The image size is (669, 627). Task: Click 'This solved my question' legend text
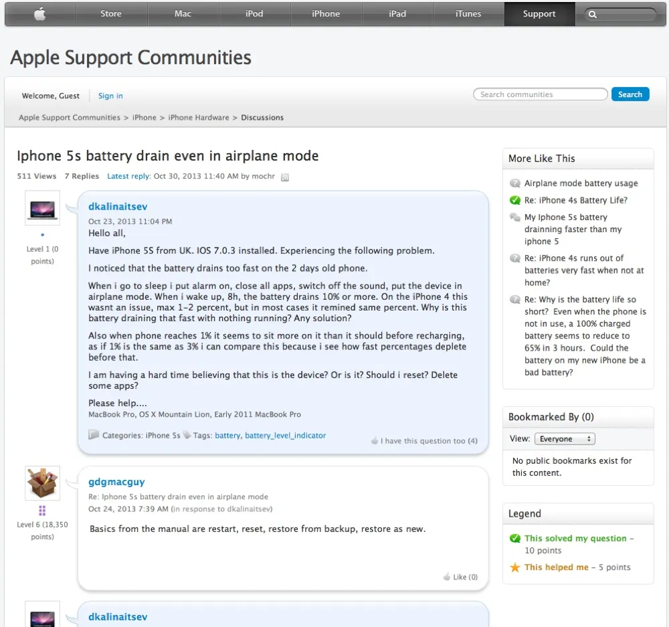(575, 538)
